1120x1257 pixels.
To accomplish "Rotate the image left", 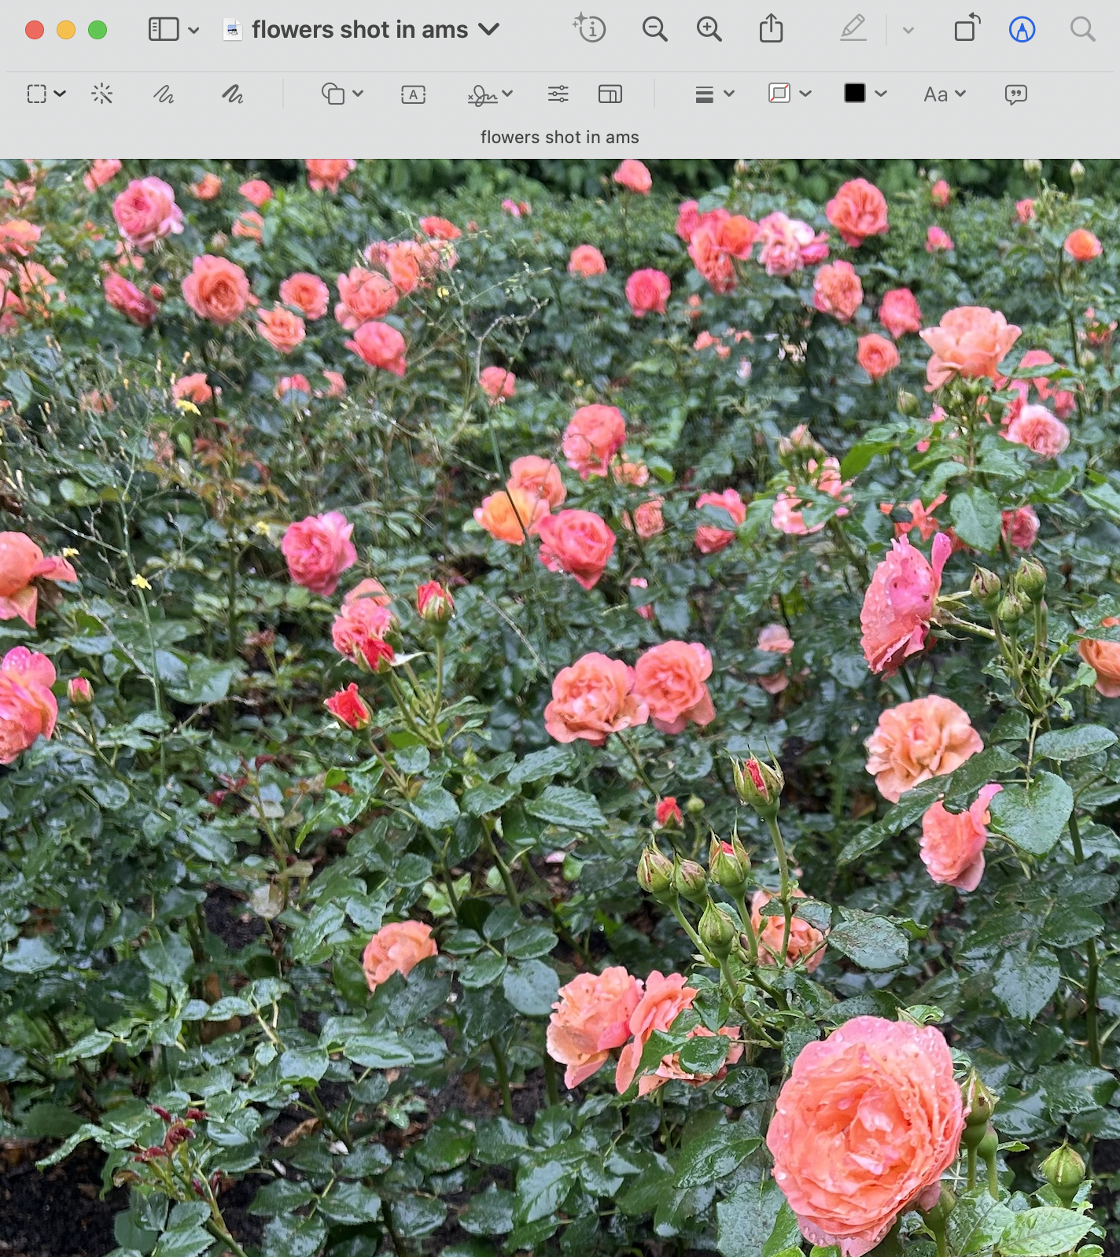I will point(967,28).
